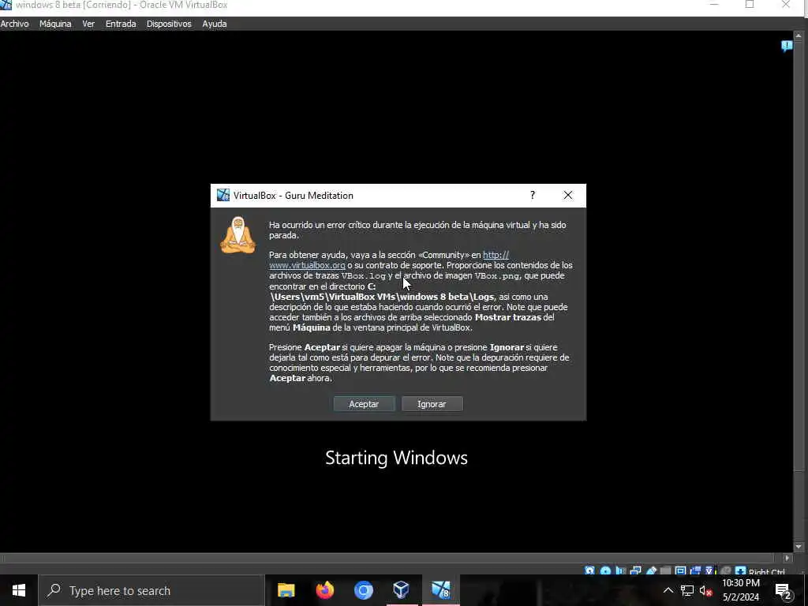Screen dimensions: 808x606
Task: Click the recording status icon
Action: (695, 571)
